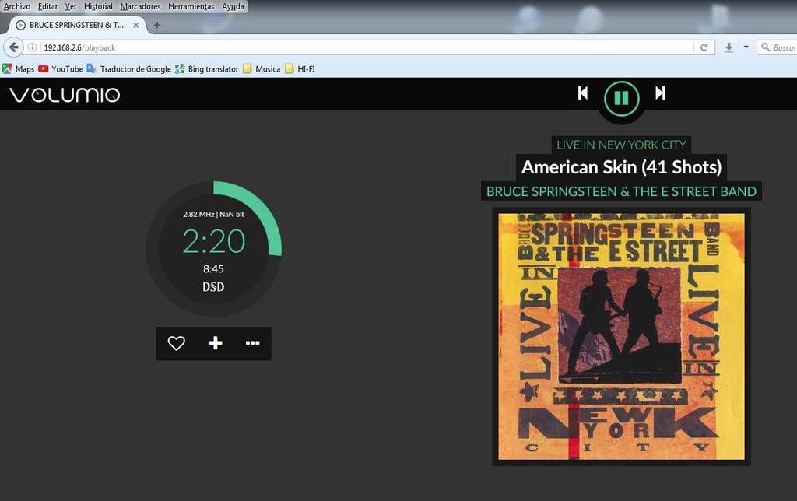This screenshot has height=501, width=797.
Task: Expand the dropdown arrow next to the downloads icon
Action: point(746,47)
